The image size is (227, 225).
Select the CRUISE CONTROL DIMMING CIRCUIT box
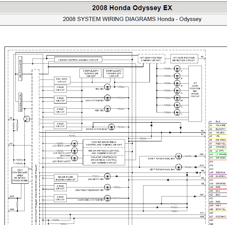click(78, 60)
